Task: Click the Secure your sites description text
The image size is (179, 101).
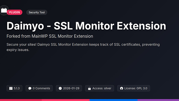Action: [83, 47]
